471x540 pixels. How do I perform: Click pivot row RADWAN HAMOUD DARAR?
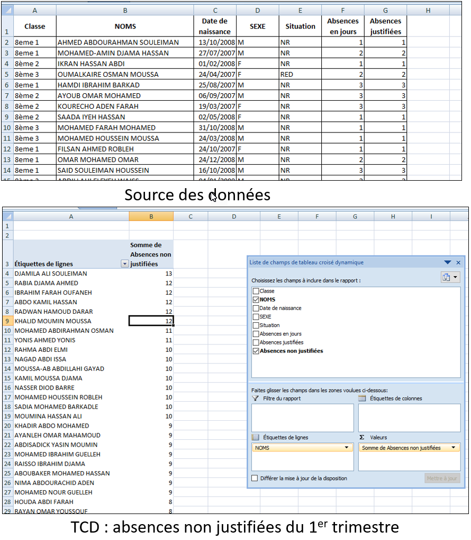71,312
